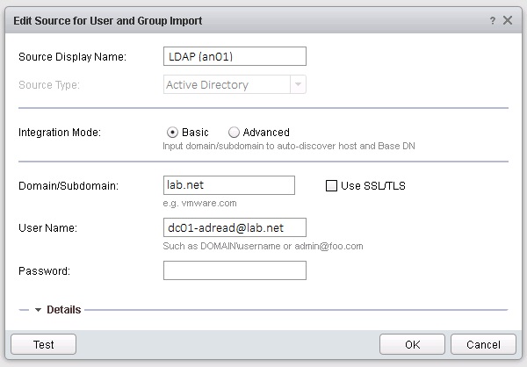This screenshot has width=527, height=367.
Task: Click the 'Use SSL/TLS' label text
Action: [x=372, y=185]
